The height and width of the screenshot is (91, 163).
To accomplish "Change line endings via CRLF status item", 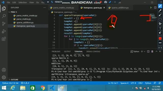I will click(x=140, y=83).
